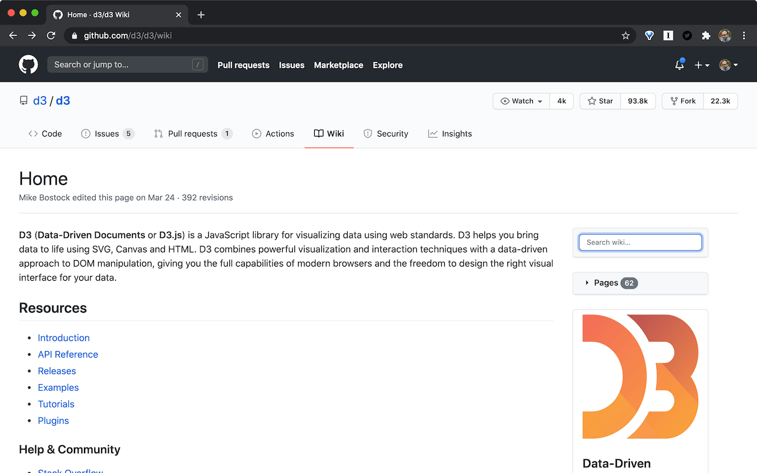Open the Explore menu item
Viewport: 757px width, 473px height.
[x=387, y=65]
